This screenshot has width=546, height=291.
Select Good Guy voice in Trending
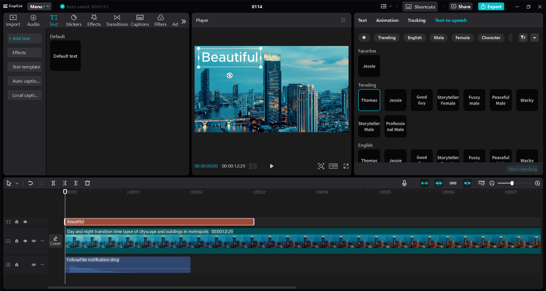pyautogui.click(x=421, y=100)
